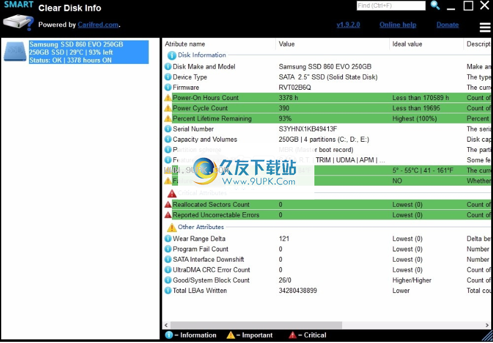Screen dimensions: 493x343
Task: Click the horizontal scrollbar thumb
Action: coord(256,325)
